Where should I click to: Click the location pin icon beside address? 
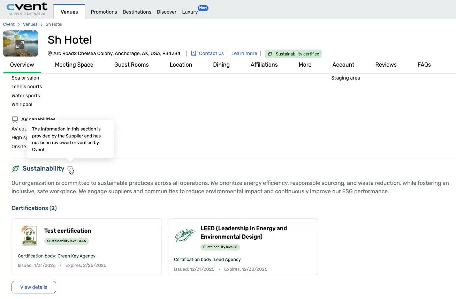pos(50,54)
